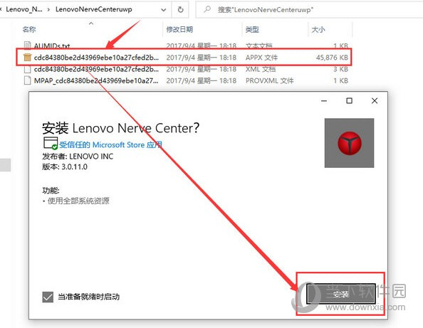The width and height of the screenshot is (423, 328).
Task: Click the Lenovo Nerve Center logo tile
Action: click(x=349, y=143)
